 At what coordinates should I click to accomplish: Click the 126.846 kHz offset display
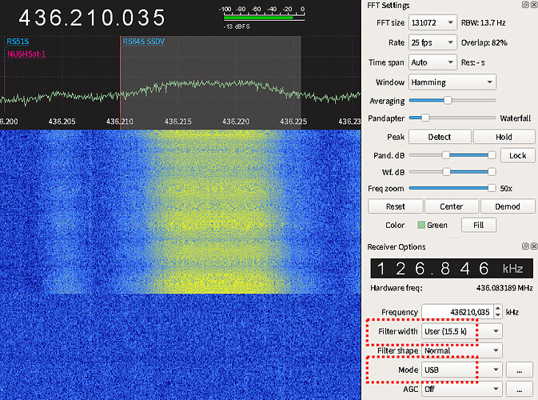[x=452, y=269]
